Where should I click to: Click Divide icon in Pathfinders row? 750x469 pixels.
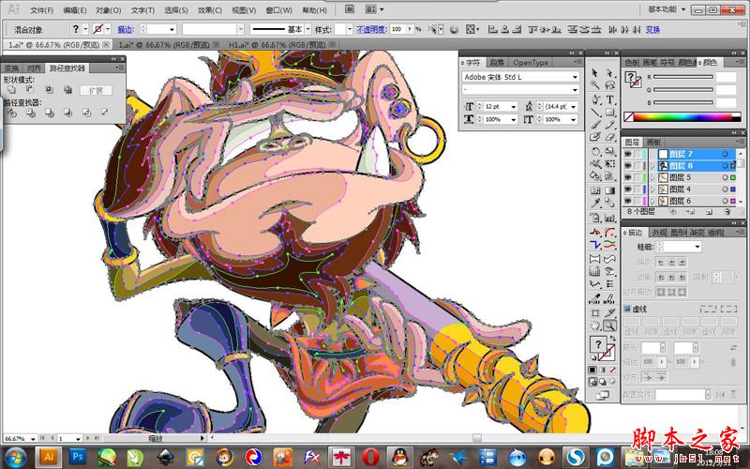(11, 113)
